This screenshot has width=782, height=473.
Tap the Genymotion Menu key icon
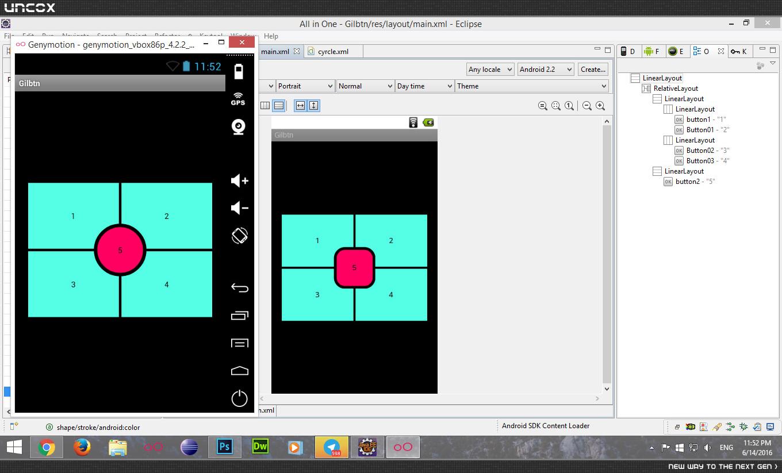pyautogui.click(x=239, y=343)
